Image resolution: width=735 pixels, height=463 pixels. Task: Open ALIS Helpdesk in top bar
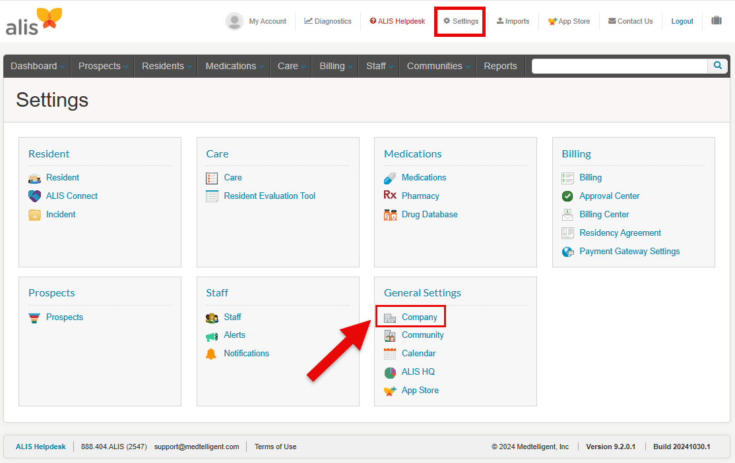[x=397, y=21]
